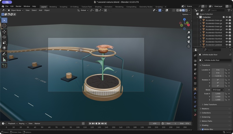Click the lock camera to view padlock

(188, 46)
